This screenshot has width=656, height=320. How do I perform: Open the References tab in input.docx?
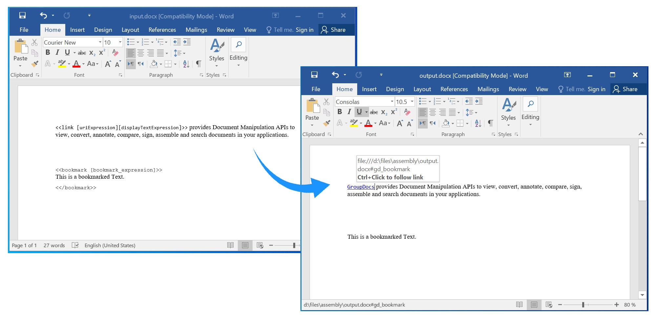[x=162, y=30]
